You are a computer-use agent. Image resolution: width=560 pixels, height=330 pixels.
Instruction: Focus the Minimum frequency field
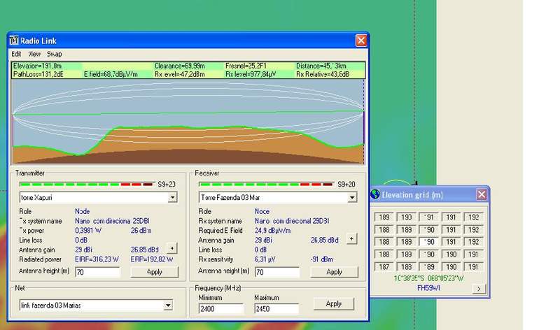221,308
